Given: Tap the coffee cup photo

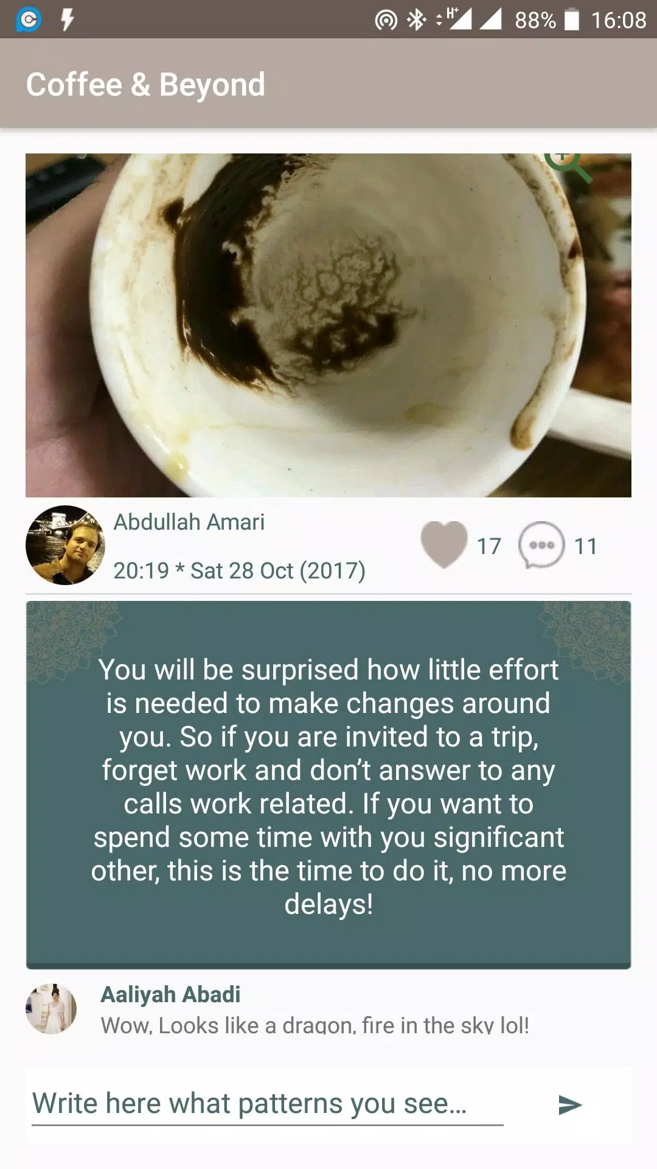Looking at the screenshot, I should click(328, 325).
